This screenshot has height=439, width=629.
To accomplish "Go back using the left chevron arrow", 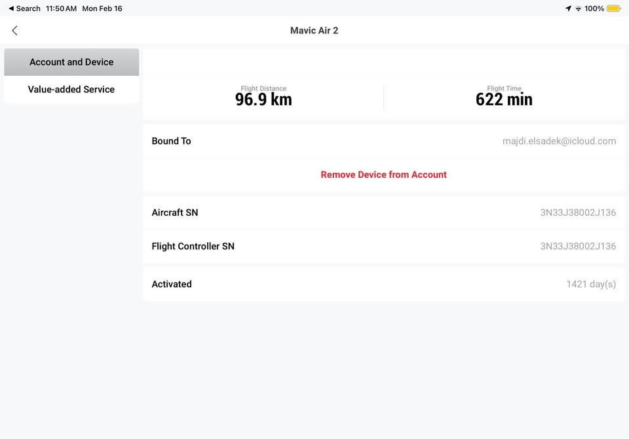I will (14, 31).
